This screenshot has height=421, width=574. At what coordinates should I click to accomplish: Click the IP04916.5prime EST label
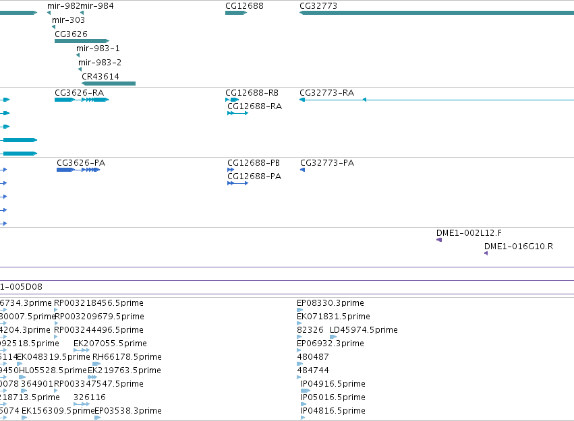click(333, 384)
